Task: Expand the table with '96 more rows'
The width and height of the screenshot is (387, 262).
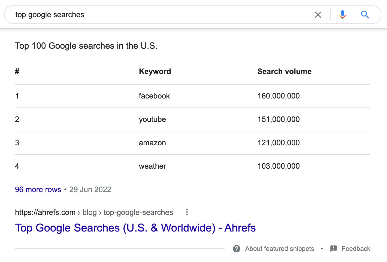Action: (x=38, y=189)
